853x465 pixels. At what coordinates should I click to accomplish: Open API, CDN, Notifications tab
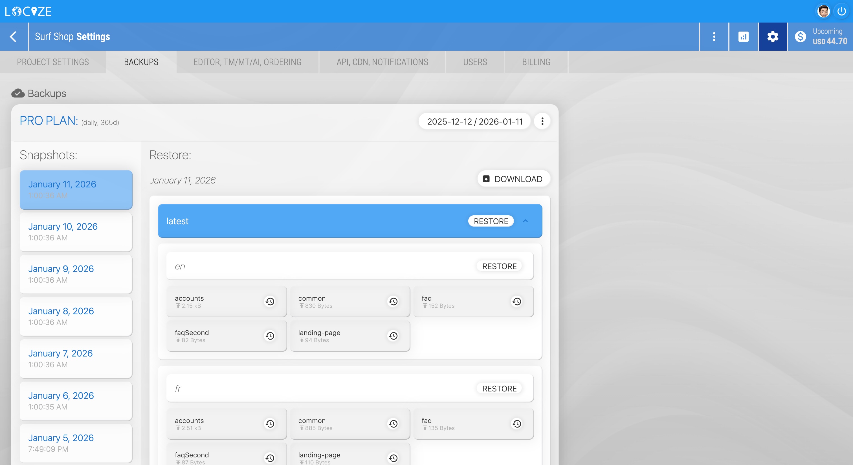tap(382, 62)
